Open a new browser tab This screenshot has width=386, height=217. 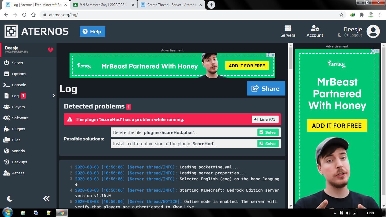click(x=211, y=5)
